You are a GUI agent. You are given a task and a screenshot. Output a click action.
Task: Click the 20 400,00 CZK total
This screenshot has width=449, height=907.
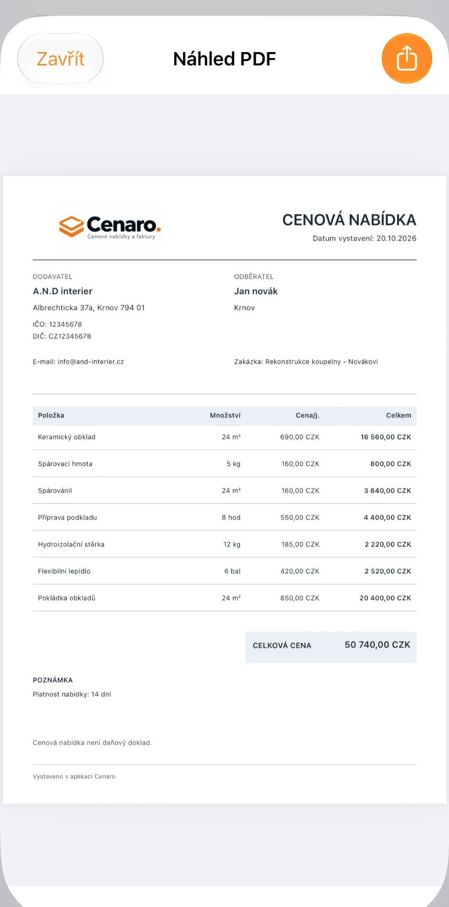386,598
